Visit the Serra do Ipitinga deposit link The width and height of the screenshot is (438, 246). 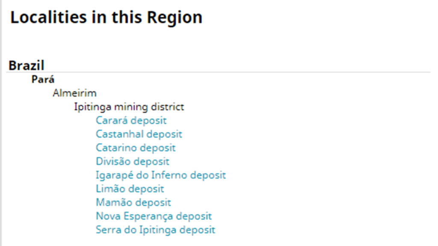point(155,230)
